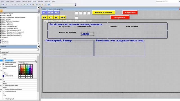180x101 pixels.
Task: Open Project Explorer via toolbar icon
Action: pos(37,4)
